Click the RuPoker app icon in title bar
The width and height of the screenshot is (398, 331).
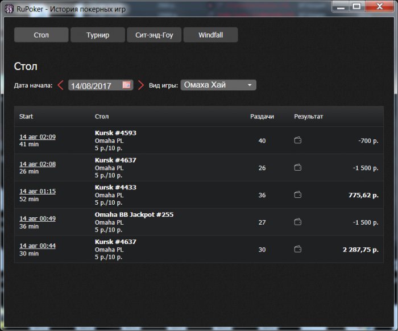click(x=9, y=9)
